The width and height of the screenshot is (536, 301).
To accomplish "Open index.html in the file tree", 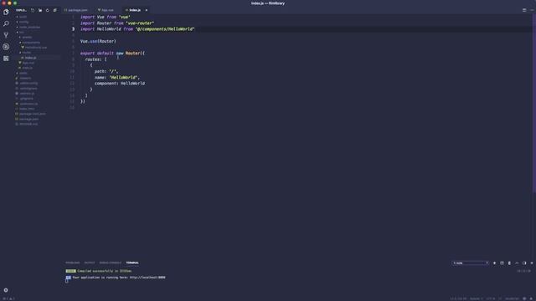I will click(x=27, y=109).
